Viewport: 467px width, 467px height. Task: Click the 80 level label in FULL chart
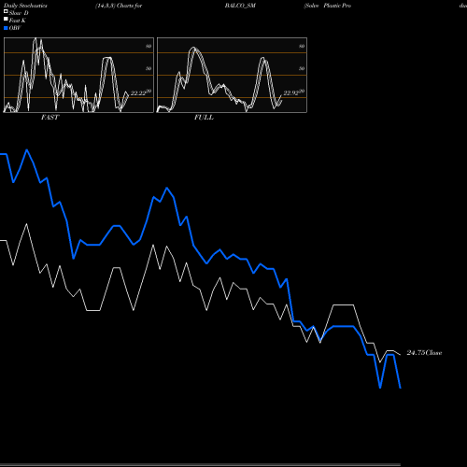[302, 46]
